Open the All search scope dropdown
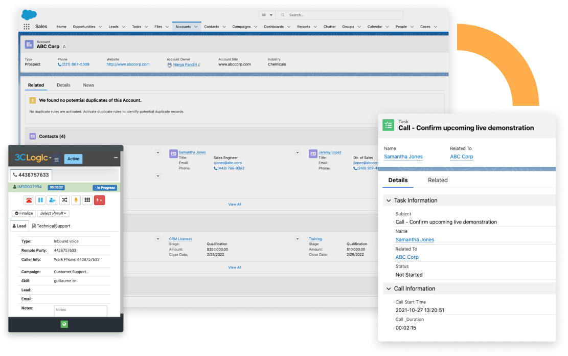 coord(267,15)
